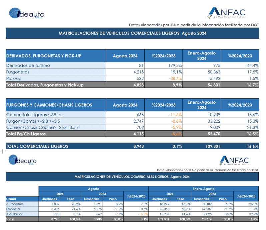Image resolution: width=266 pixels, height=230 pixels.
Task: Click the Empresa cumulative units 75.065
Action: 164,209
